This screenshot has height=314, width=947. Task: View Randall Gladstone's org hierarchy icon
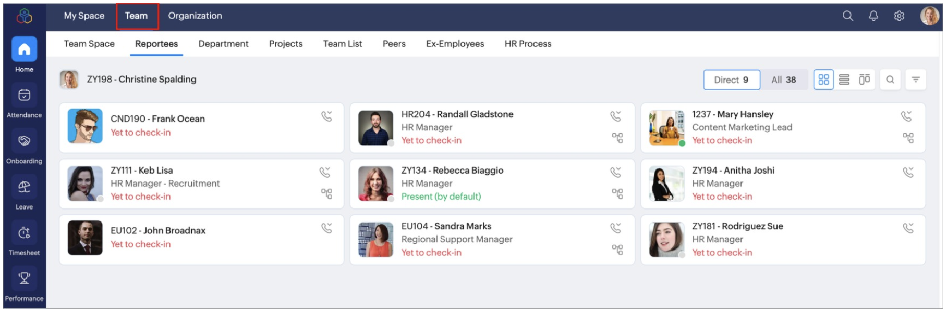pyautogui.click(x=617, y=138)
